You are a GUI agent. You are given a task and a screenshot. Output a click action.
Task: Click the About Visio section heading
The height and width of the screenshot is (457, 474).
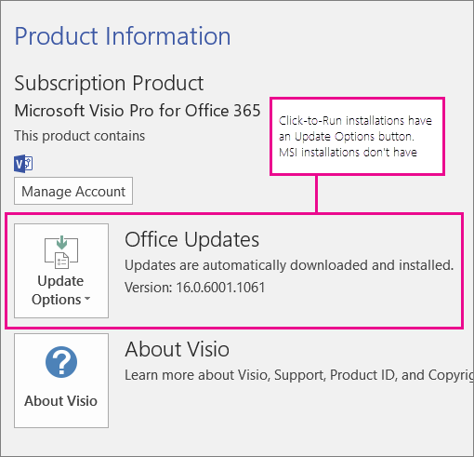177,349
